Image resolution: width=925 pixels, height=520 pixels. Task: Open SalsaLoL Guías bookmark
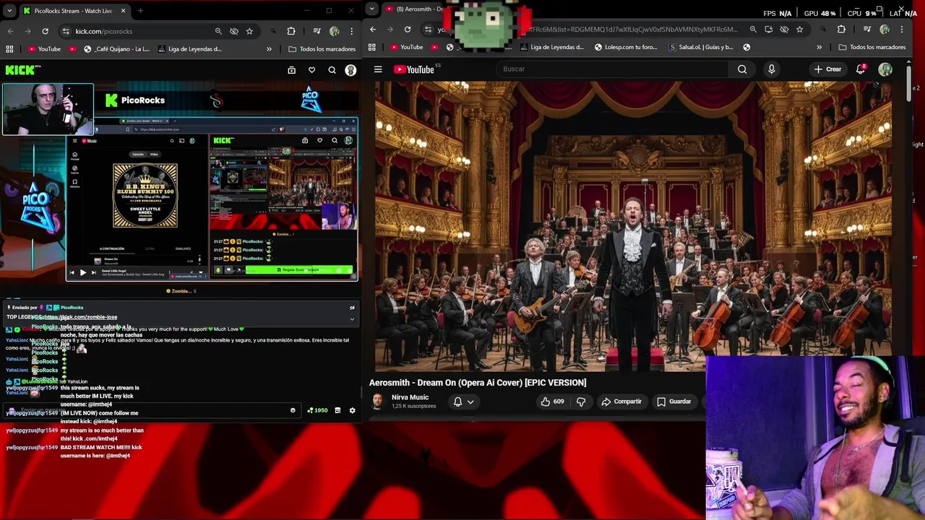point(701,47)
